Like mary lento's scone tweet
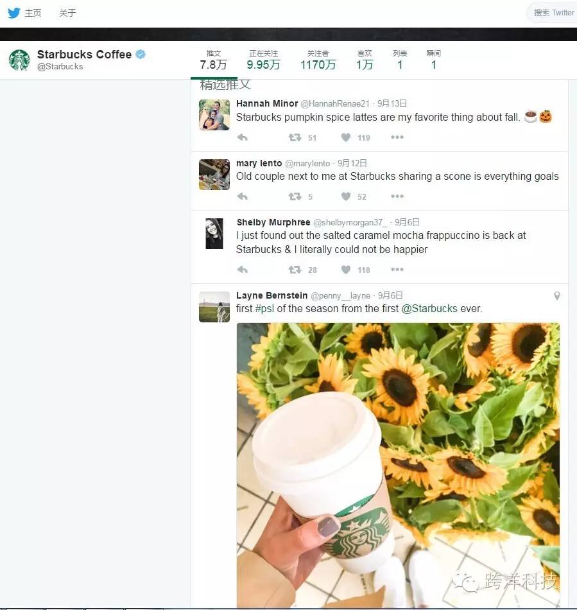This screenshot has width=577, height=610. [x=346, y=196]
